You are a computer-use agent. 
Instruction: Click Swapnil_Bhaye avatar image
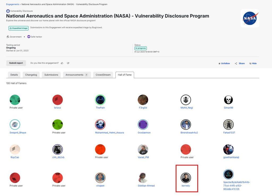[15, 125]
